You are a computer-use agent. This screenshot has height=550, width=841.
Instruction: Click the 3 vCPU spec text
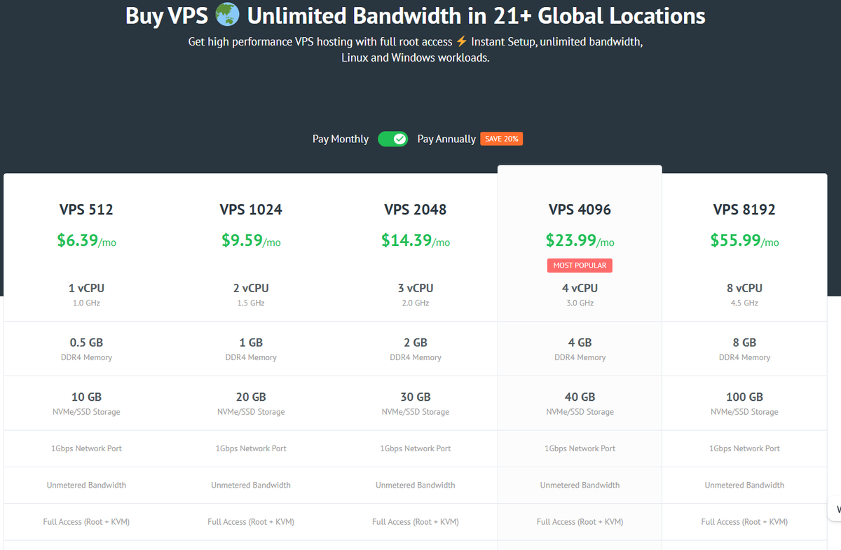click(416, 288)
